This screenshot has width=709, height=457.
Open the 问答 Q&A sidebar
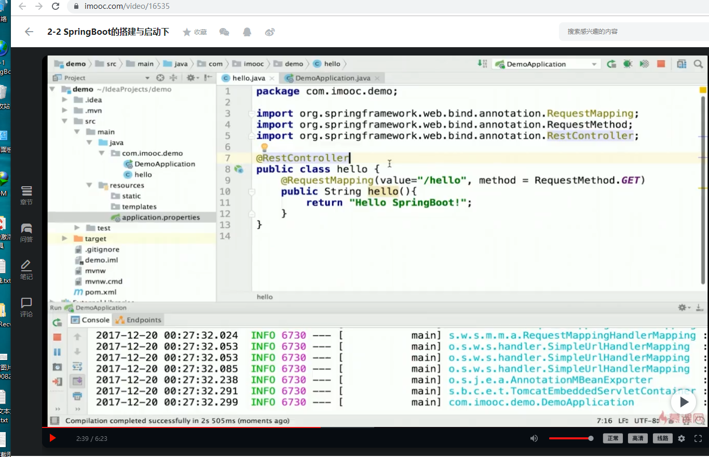[26, 233]
